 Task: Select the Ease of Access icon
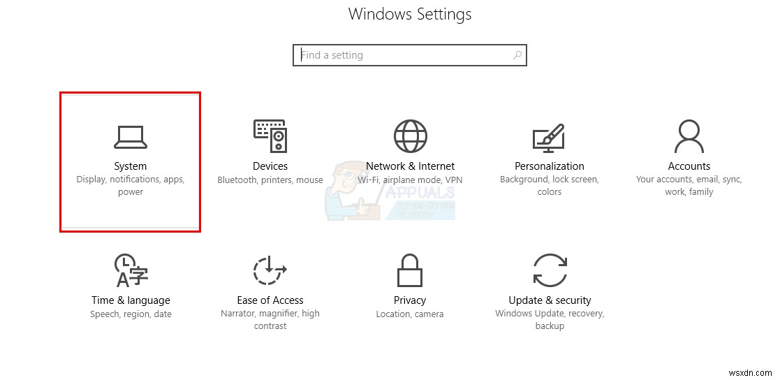pos(270,270)
